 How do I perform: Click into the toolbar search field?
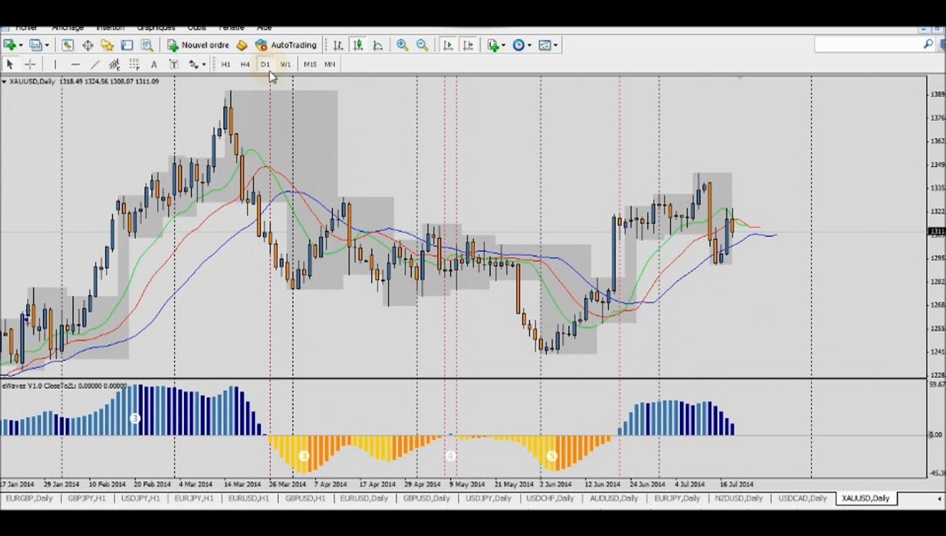tap(869, 45)
